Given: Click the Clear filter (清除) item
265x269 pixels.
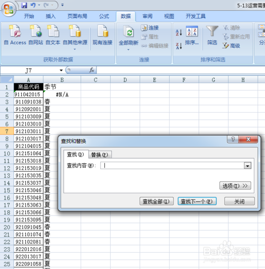Looking at the screenshot, I should [232, 28].
